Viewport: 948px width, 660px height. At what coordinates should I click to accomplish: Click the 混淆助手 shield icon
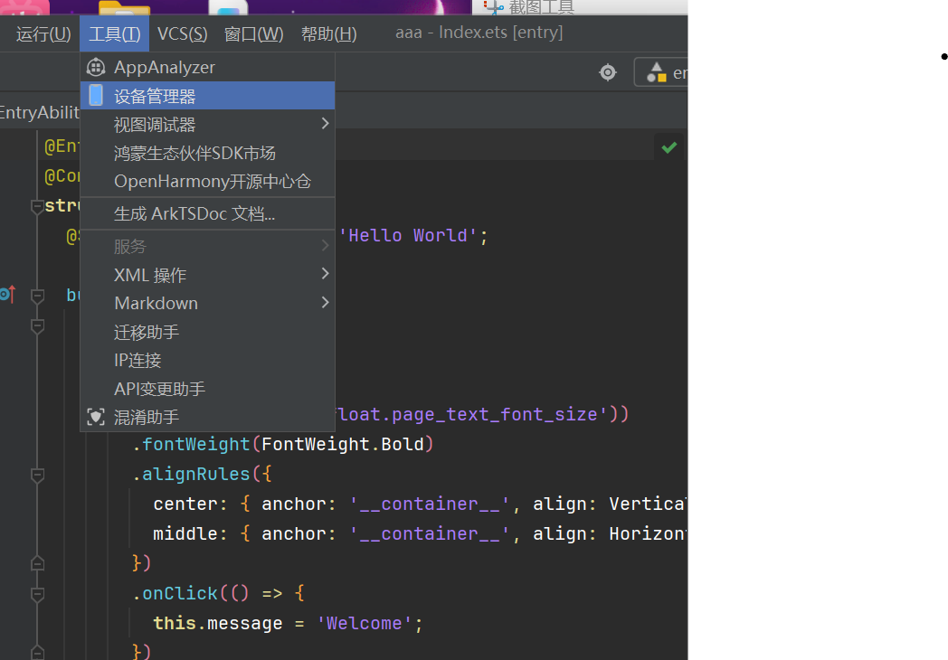(96, 417)
